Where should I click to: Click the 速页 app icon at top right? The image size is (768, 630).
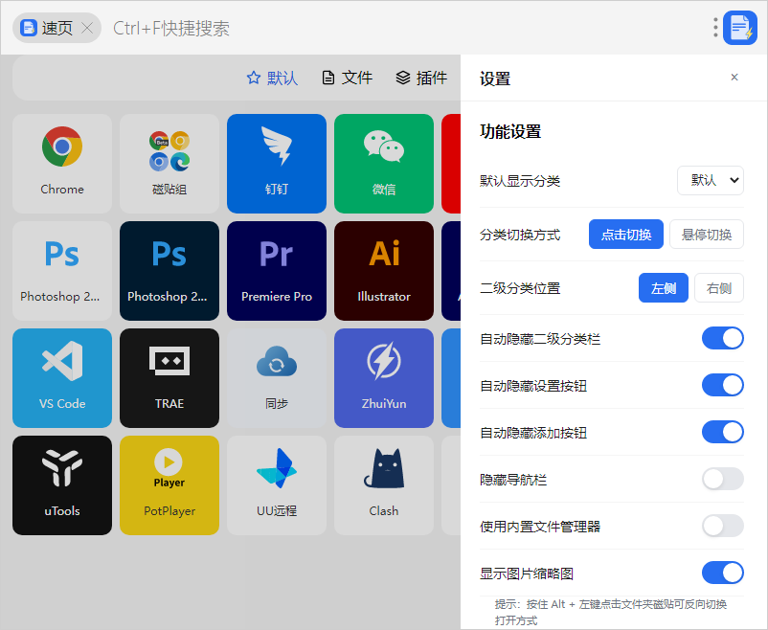740,28
